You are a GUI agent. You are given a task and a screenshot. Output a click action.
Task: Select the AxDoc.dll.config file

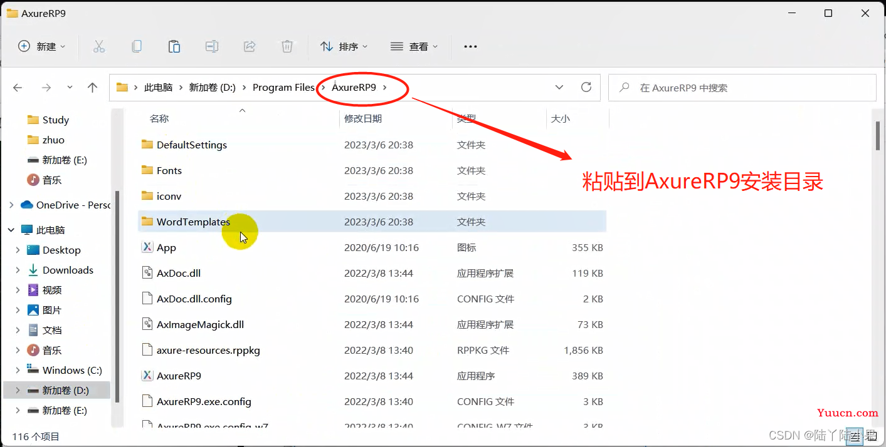click(194, 299)
